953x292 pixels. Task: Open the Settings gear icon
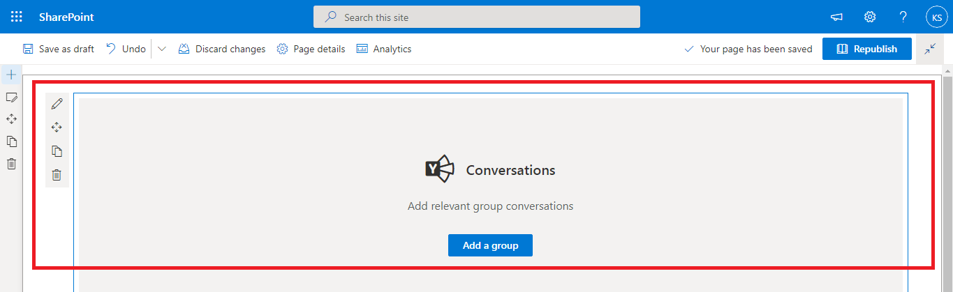870,17
